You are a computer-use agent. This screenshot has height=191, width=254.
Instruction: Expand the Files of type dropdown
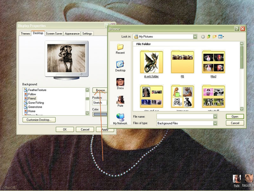pyautogui.click(x=215, y=123)
